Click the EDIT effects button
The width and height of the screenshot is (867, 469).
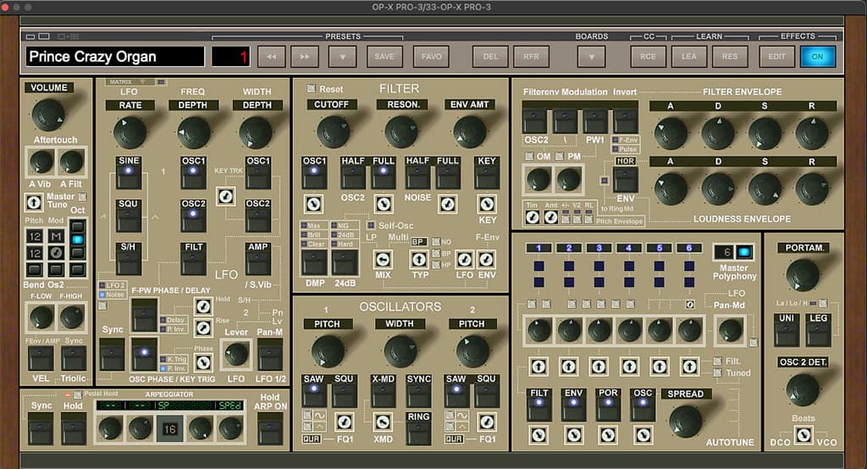tap(777, 57)
